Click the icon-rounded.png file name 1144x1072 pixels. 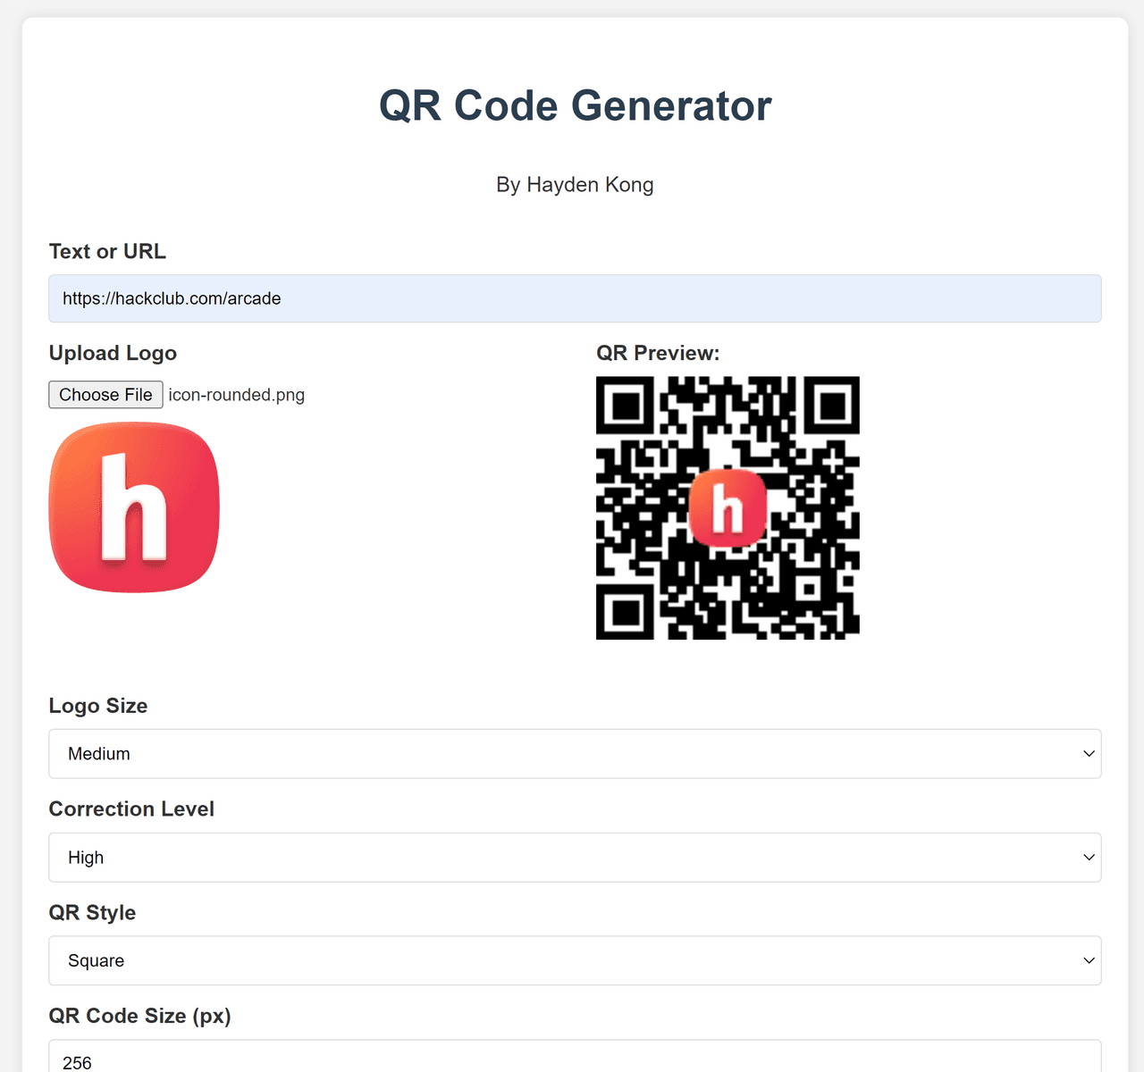[x=237, y=395]
